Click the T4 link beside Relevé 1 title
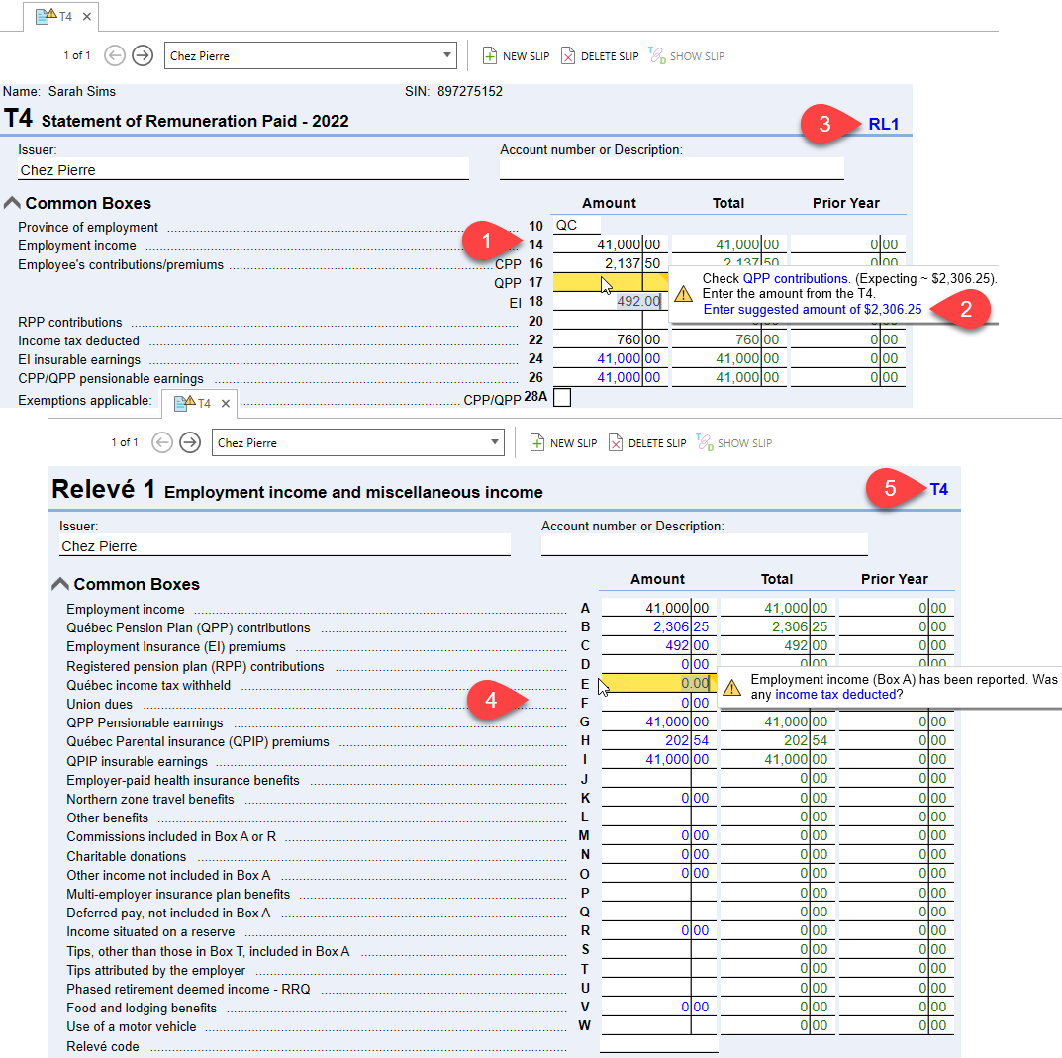The width and height of the screenshot is (1062, 1058). pos(938,489)
